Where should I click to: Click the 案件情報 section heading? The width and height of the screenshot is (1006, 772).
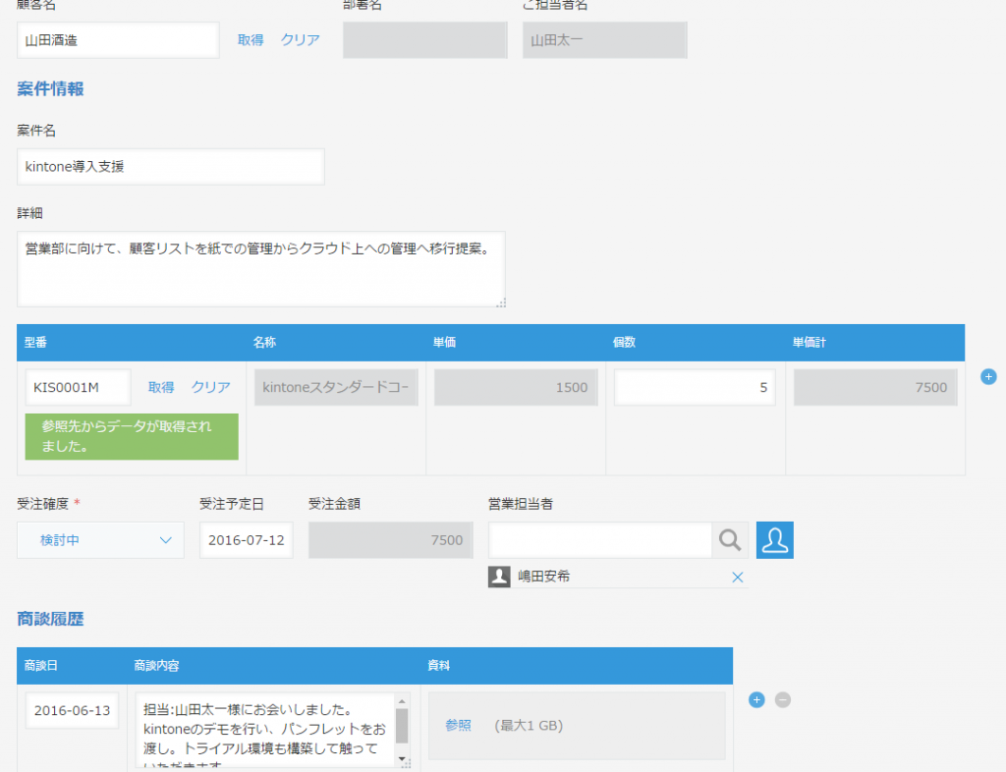[x=50, y=89]
